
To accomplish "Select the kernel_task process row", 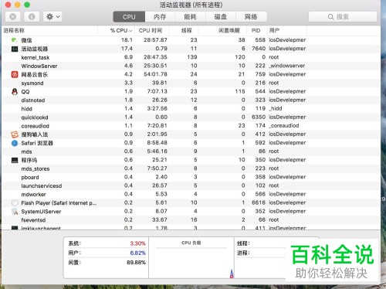I will pyautogui.click(x=191, y=57).
